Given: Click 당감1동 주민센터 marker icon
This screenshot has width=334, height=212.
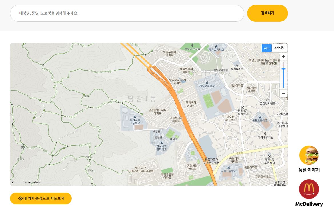Looking at the screenshot, I should (269, 156).
